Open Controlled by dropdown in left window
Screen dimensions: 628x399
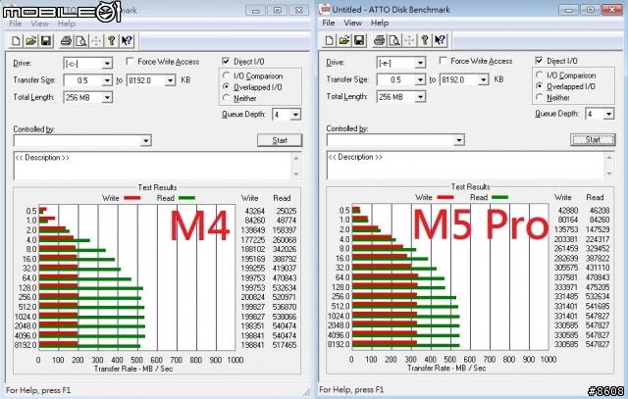click(146, 141)
